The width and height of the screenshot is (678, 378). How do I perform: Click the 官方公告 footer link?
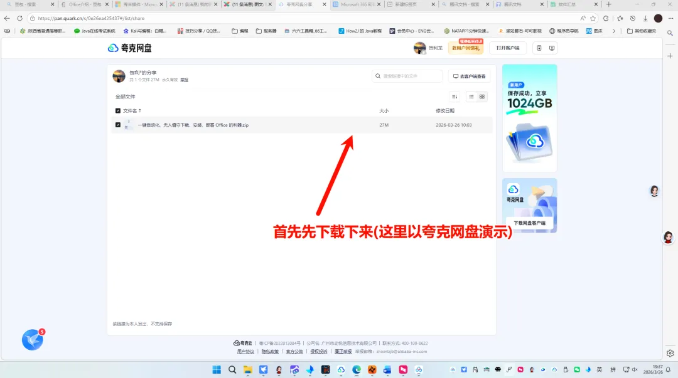click(x=294, y=352)
